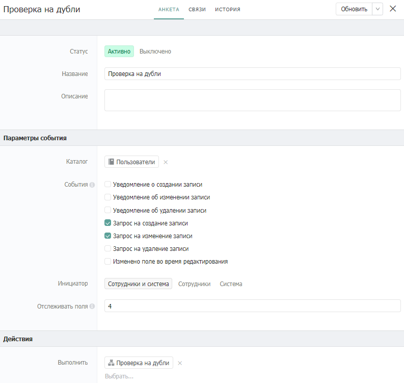Screen dimensions: 404x383
Task: Click the scenario icon in Выполнить chip
Action: (x=112, y=363)
